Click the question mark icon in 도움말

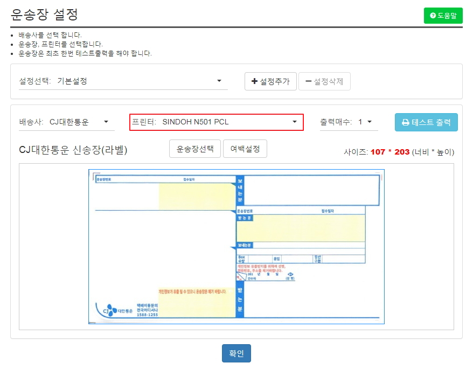tap(433, 16)
